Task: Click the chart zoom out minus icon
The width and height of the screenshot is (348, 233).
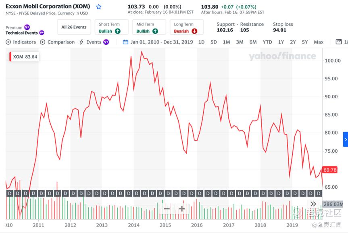Action: pyautogui.click(x=167, y=208)
